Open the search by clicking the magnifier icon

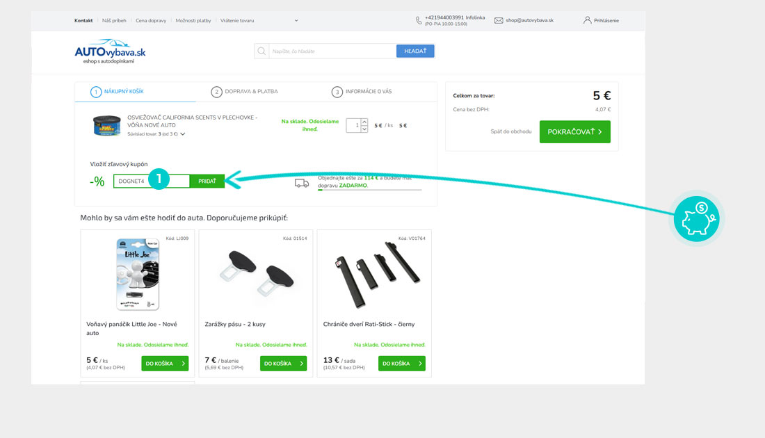pyautogui.click(x=261, y=51)
